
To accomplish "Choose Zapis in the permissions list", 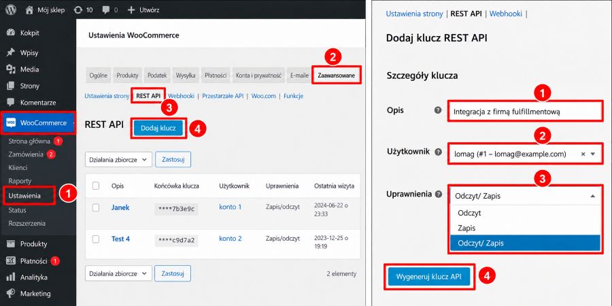I will 525,228.
